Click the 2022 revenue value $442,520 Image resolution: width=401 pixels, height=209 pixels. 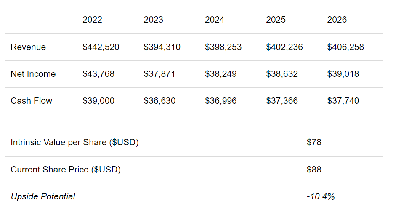point(101,47)
